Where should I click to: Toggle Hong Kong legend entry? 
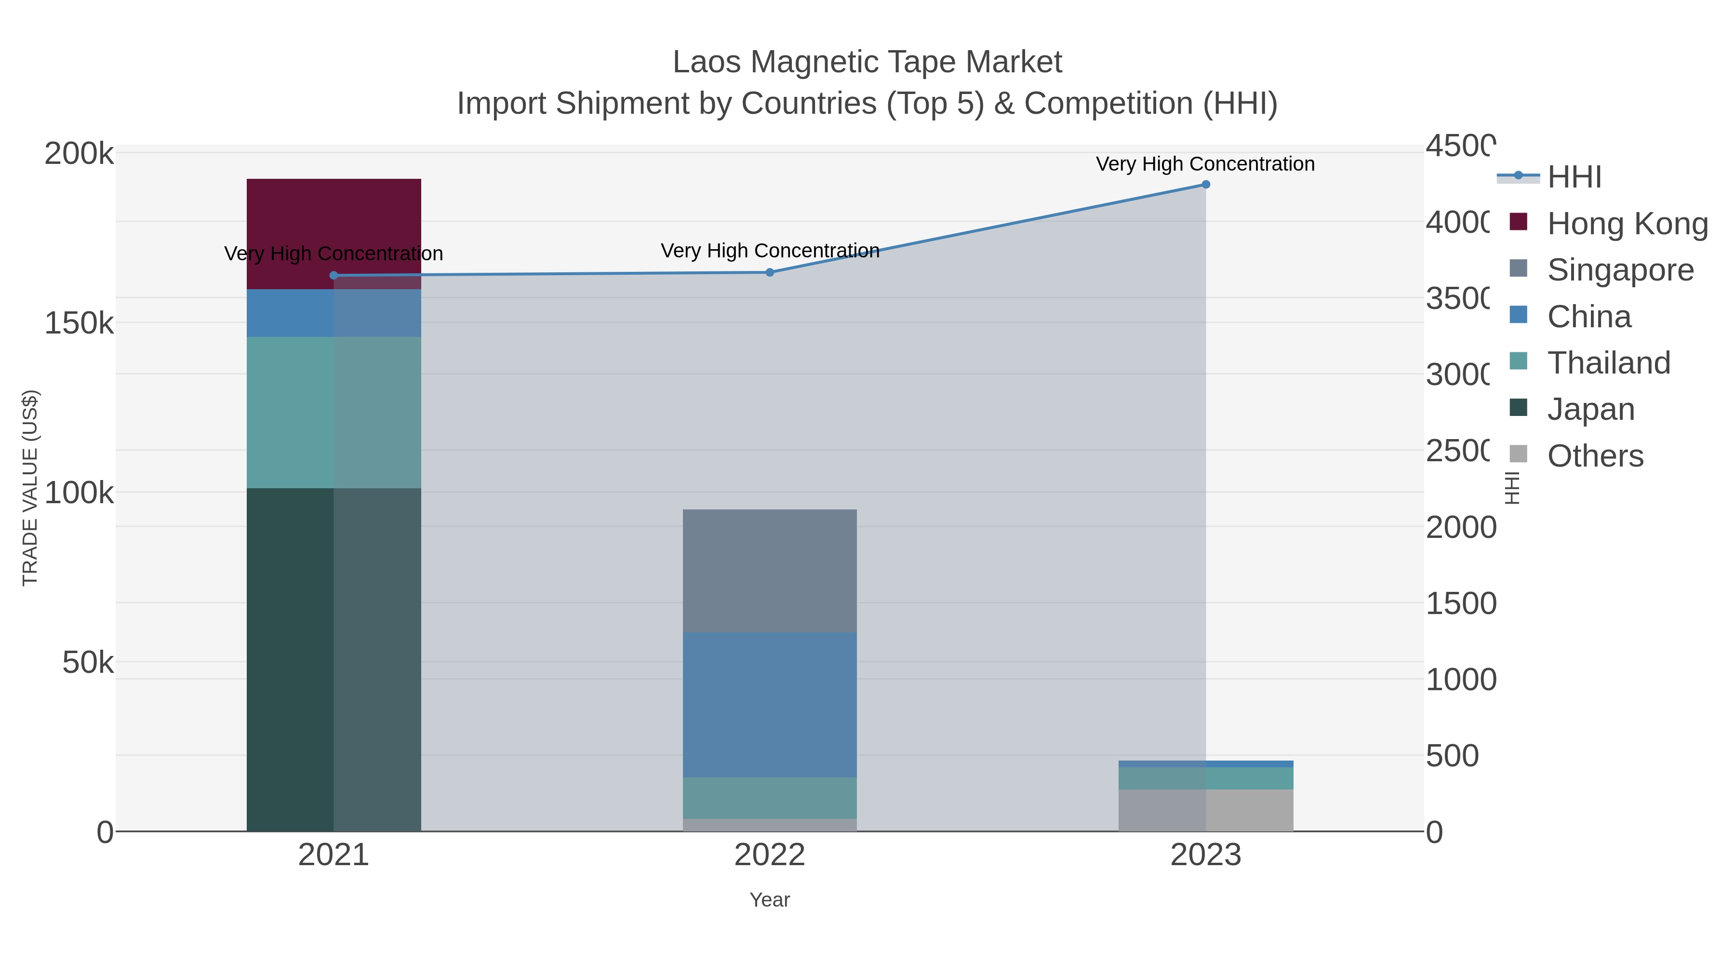[1608, 224]
